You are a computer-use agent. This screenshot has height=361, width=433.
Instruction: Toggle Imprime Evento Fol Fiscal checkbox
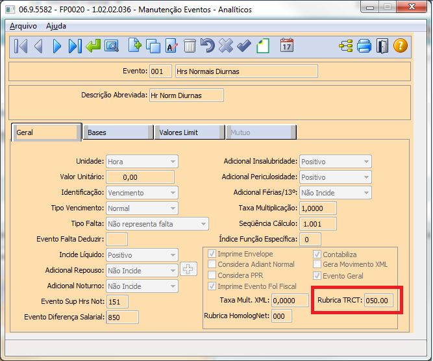(x=212, y=286)
